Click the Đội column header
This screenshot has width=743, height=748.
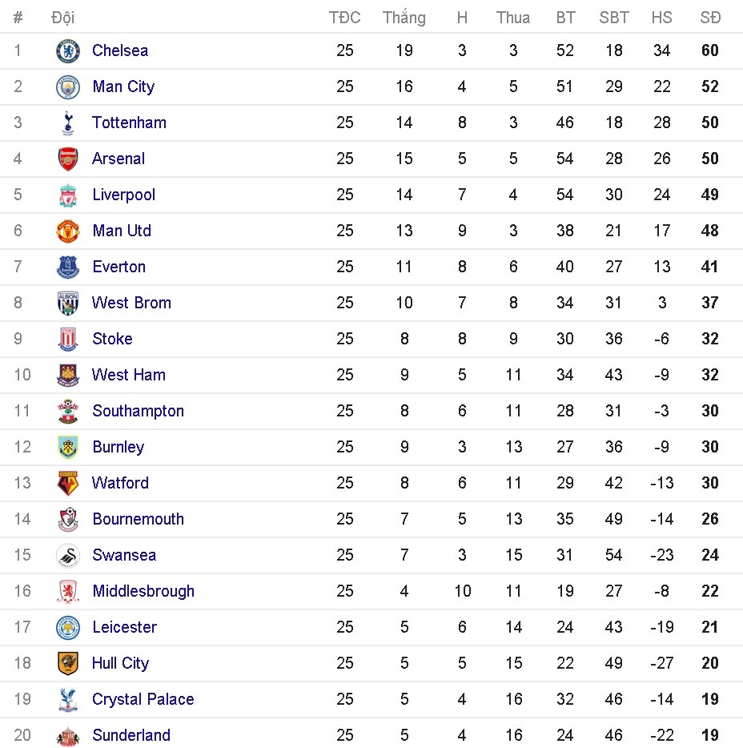(x=62, y=18)
